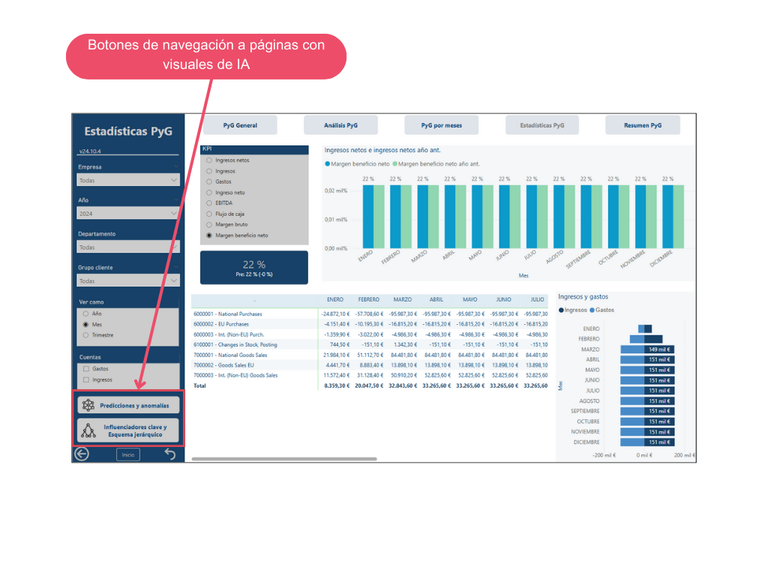Click the ENERO value -24.872,10 €
The width and height of the screenshot is (768, 576).
coord(335,314)
